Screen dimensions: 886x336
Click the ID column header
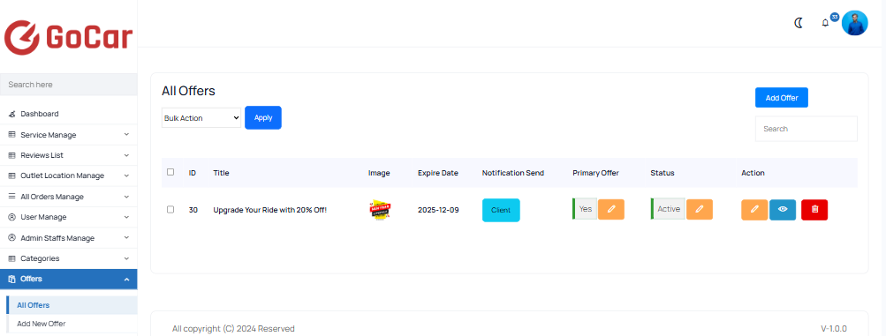tap(193, 173)
